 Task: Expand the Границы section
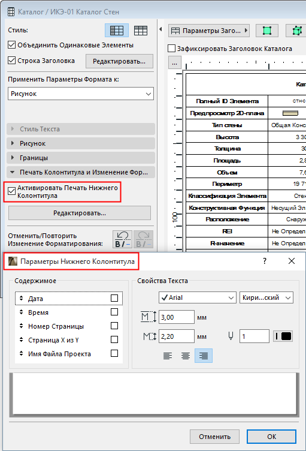[x=81, y=158]
